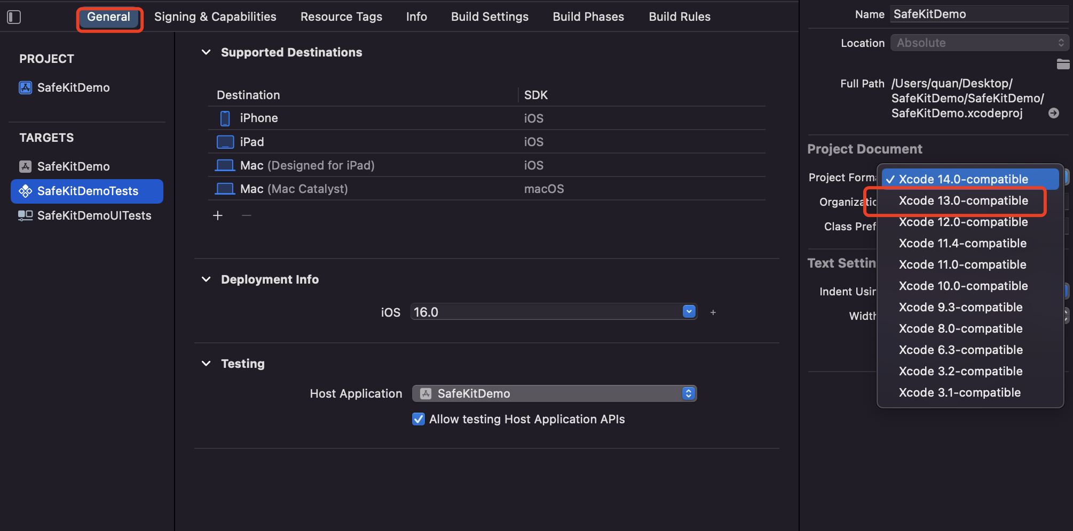The height and width of the screenshot is (531, 1073).
Task: Switch to the General tab
Action: click(x=109, y=17)
